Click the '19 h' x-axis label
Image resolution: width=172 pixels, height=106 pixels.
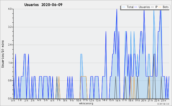[x=137, y=100]
